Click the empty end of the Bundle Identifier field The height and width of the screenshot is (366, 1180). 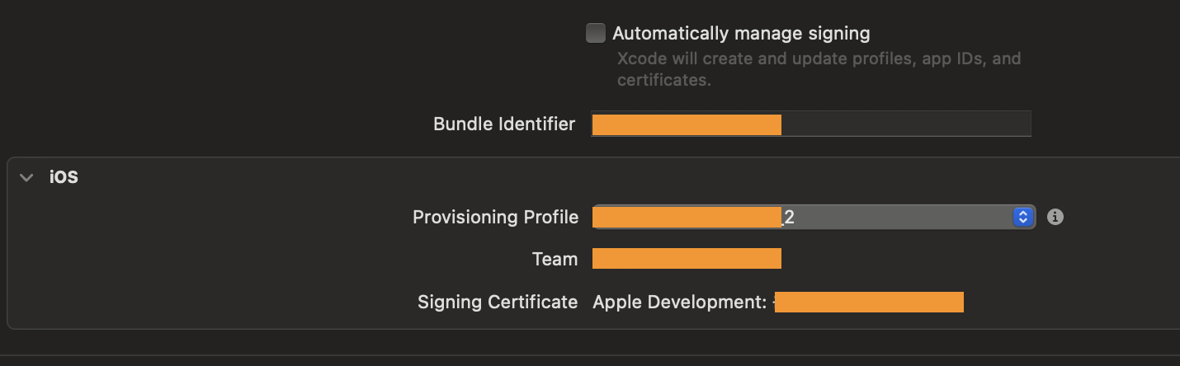click(905, 125)
